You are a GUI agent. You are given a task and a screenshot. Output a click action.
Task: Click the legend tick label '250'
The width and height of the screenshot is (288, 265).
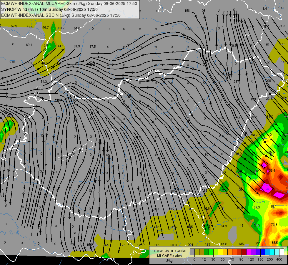(x=270, y=259)
